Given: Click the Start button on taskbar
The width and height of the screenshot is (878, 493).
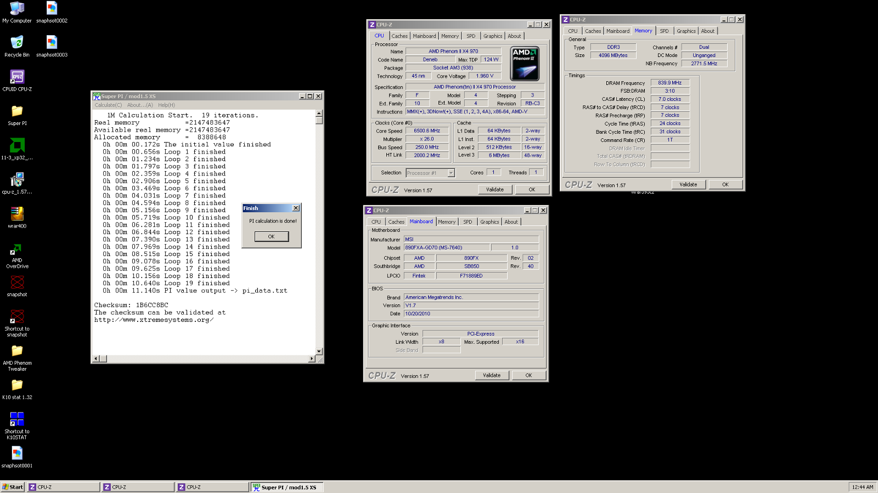Looking at the screenshot, I should (13, 487).
